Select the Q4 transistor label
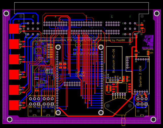This screenshot has width=163, height=128. [23, 90]
